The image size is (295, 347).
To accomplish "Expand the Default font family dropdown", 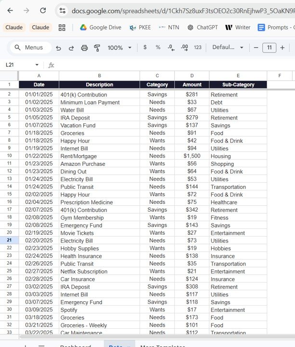I will click(228, 48).
